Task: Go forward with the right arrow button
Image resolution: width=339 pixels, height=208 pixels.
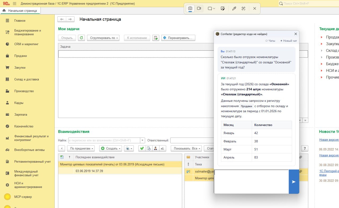Action: click(70, 19)
